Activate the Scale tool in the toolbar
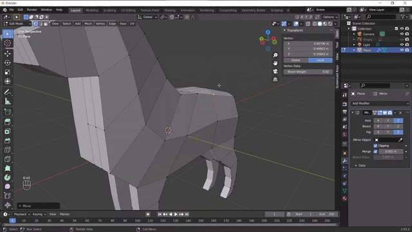This screenshot has height=232, width=412. click(x=7, y=72)
